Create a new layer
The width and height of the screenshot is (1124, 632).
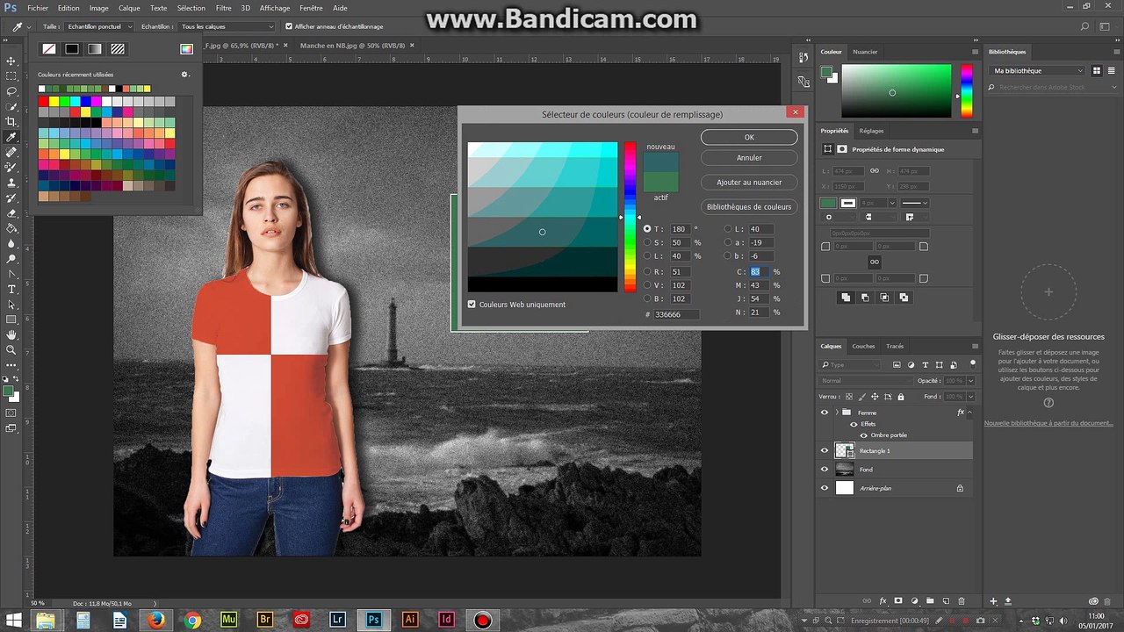click(x=946, y=601)
